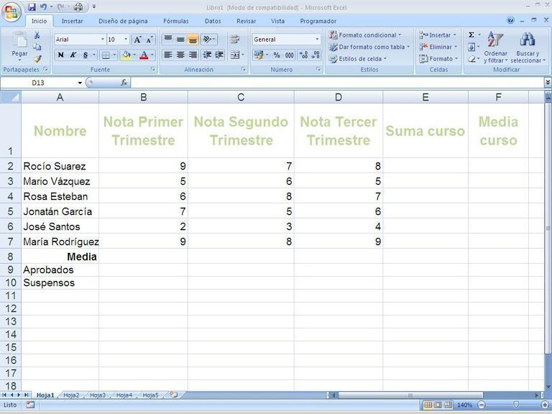Viewport: 552px width, 414px height.
Task: Click the Pegar (paste) icon
Action: click(19, 43)
